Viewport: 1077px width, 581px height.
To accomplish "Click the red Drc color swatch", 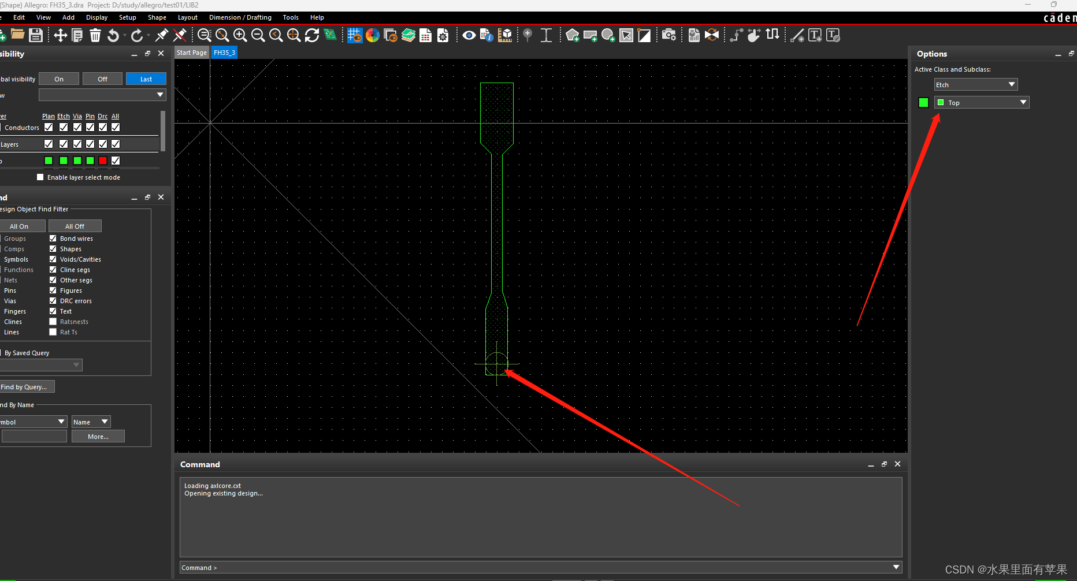I will (x=103, y=161).
